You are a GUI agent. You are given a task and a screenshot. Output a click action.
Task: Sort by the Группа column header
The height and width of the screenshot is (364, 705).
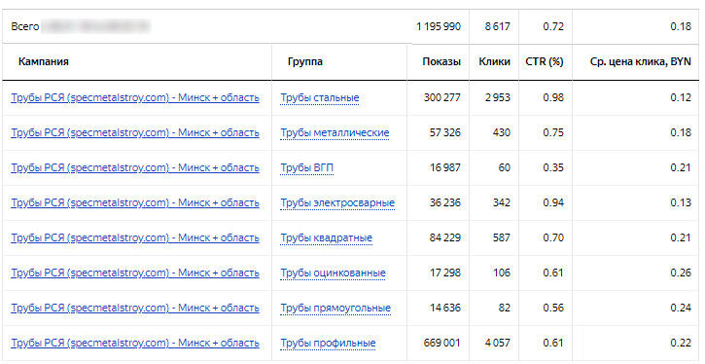tap(304, 61)
